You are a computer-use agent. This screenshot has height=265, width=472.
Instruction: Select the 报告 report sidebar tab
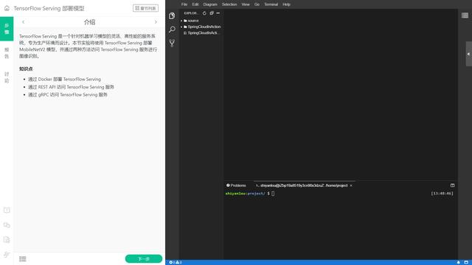point(7,53)
